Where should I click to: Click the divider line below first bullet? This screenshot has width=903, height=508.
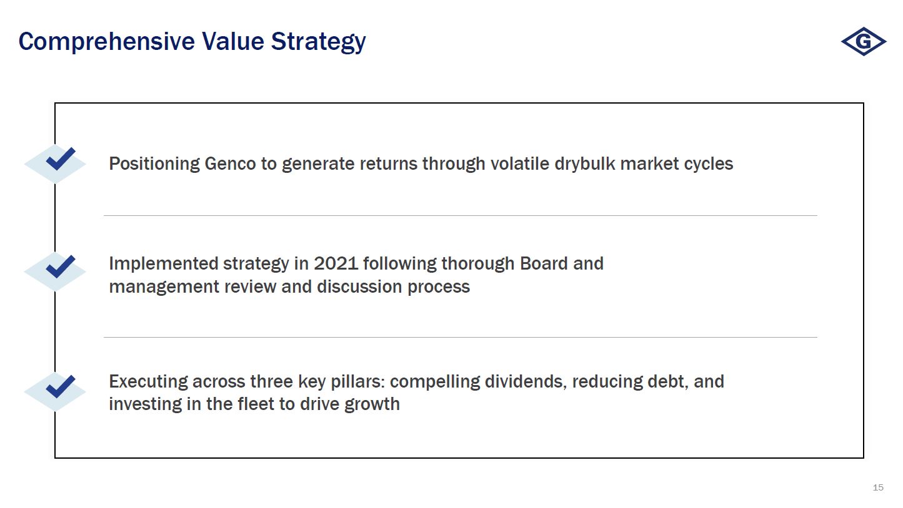click(x=460, y=215)
